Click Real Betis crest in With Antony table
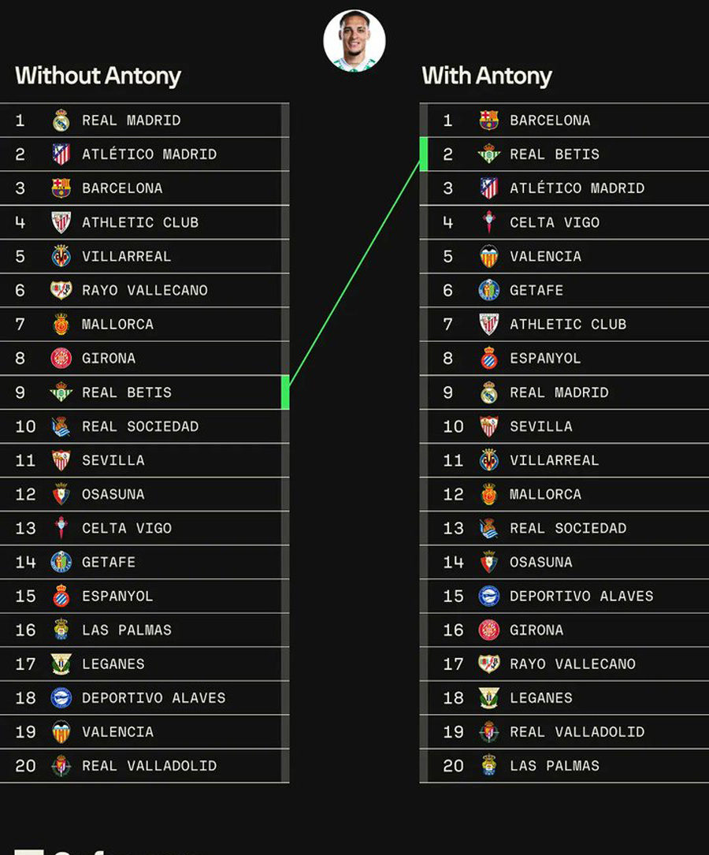The width and height of the screenshot is (709, 855). [x=489, y=154]
